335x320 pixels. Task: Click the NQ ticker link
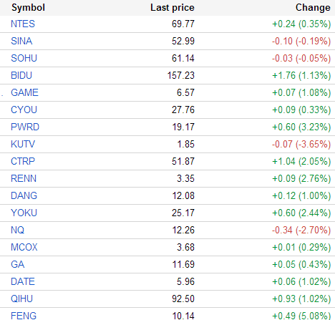tap(18, 230)
